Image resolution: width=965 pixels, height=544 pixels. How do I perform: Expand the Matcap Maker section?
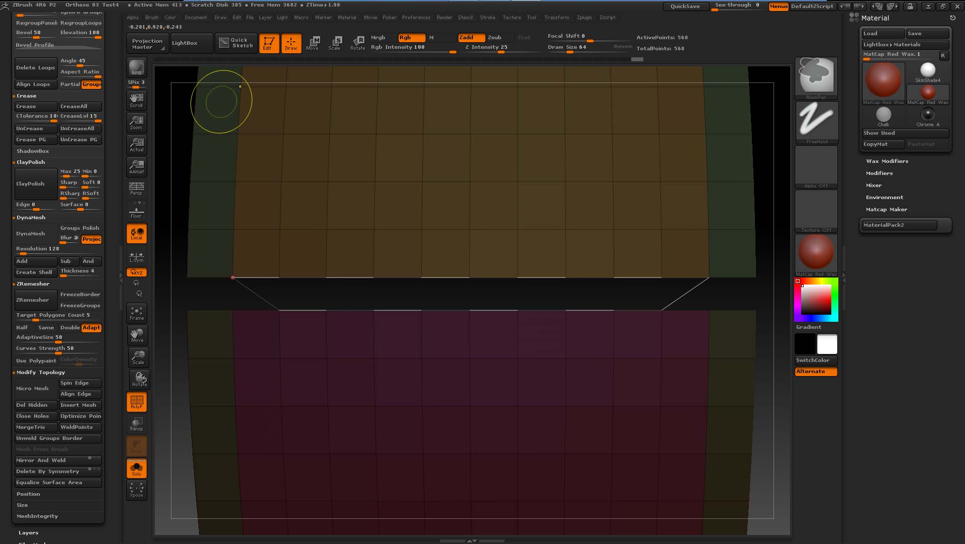(x=886, y=210)
